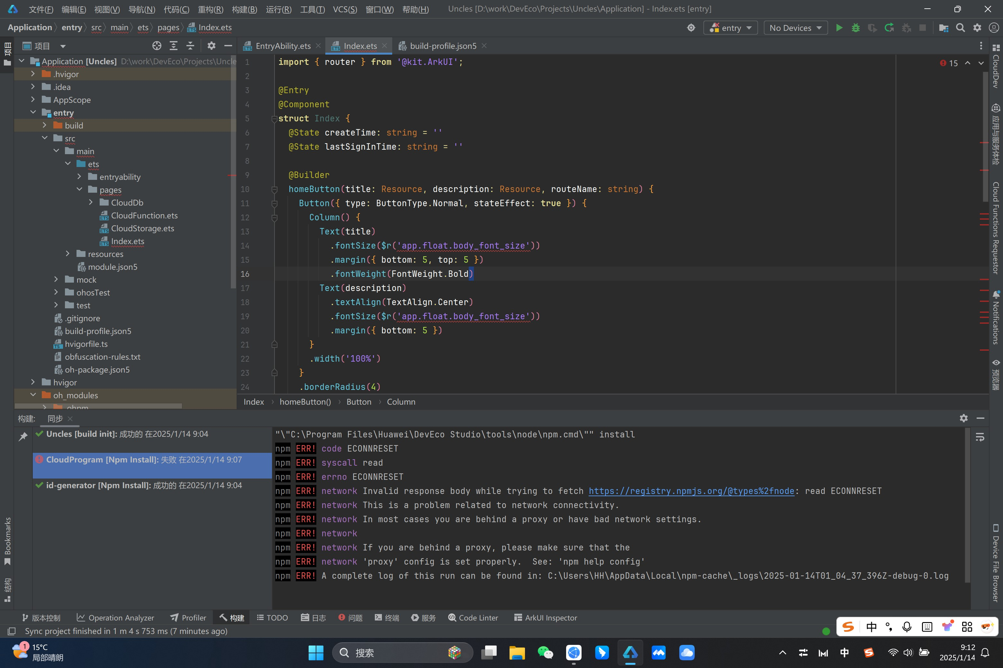Switch to the EntryAbility.ets tab
This screenshot has width=1003, height=668.
tap(283, 46)
